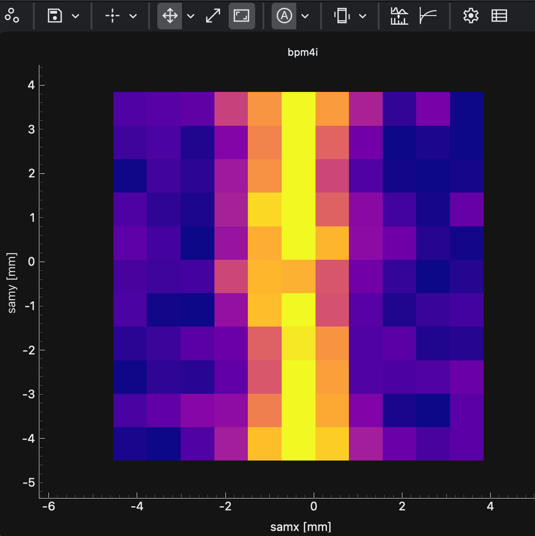Click the save (floppy disk) icon
The width and height of the screenshot is (535, 536).
(55, 16)
